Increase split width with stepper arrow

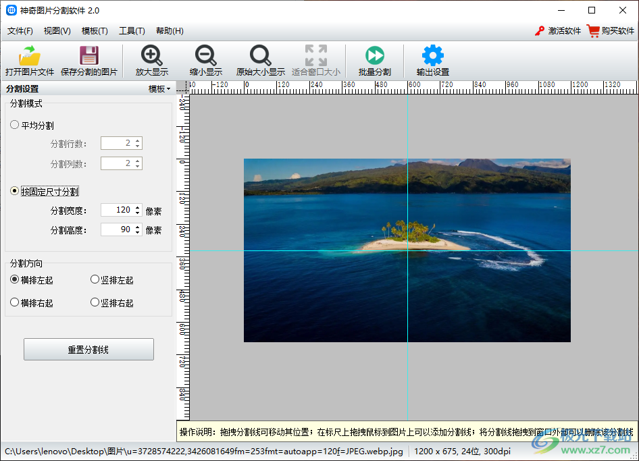click(138, 207)
